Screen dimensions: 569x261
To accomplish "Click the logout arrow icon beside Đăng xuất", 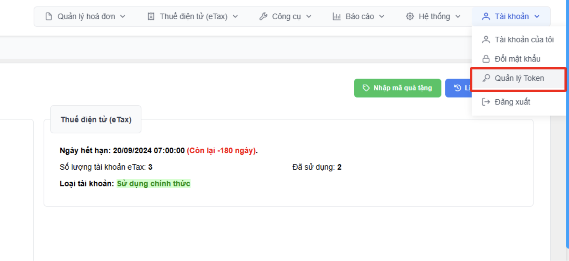I will 486,102.
